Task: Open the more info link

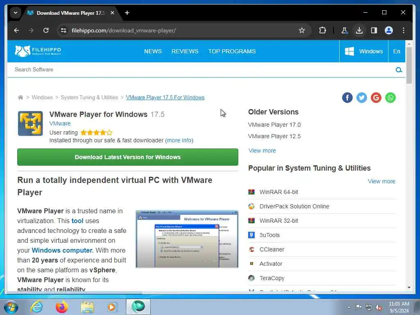Action: tap(179, 140)
